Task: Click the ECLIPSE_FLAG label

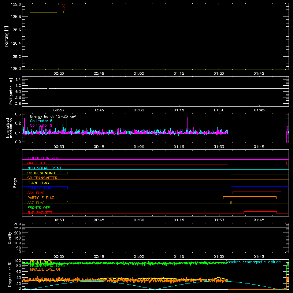Action: 40,188
